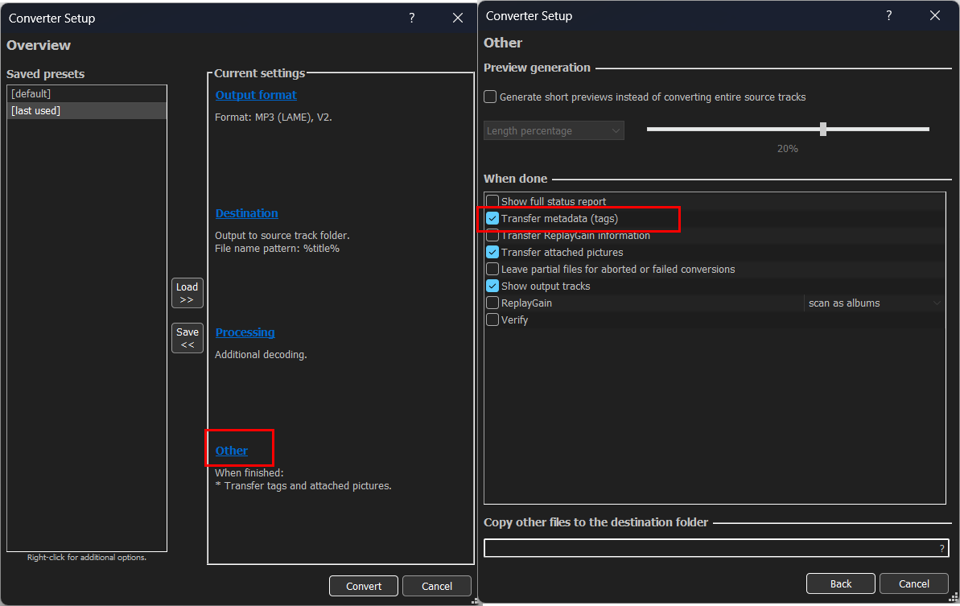This screenshot has height=606, width=960.
Task: Enable Transfer ReplayGain information
Action: [x=492, y=235]
